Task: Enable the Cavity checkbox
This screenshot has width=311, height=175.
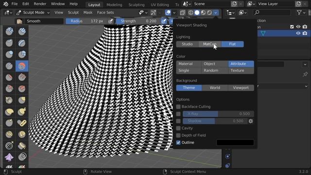Action: point(178,128)
